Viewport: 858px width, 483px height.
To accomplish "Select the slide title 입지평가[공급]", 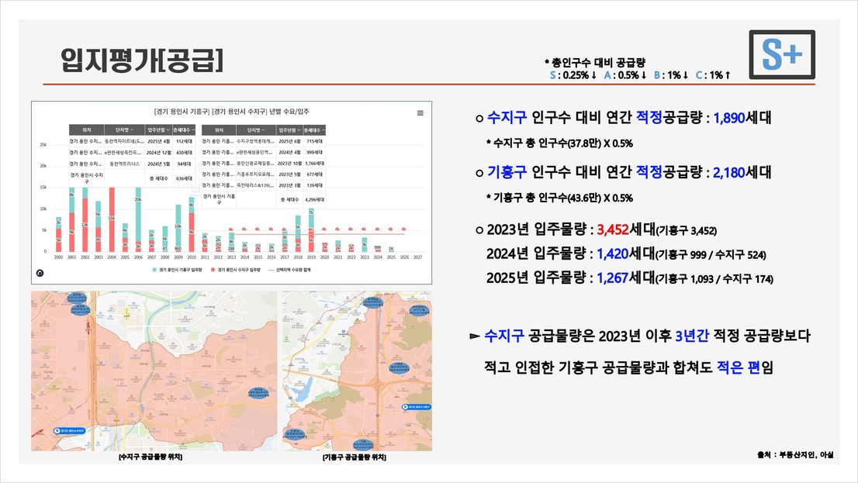I will [142, 60].
